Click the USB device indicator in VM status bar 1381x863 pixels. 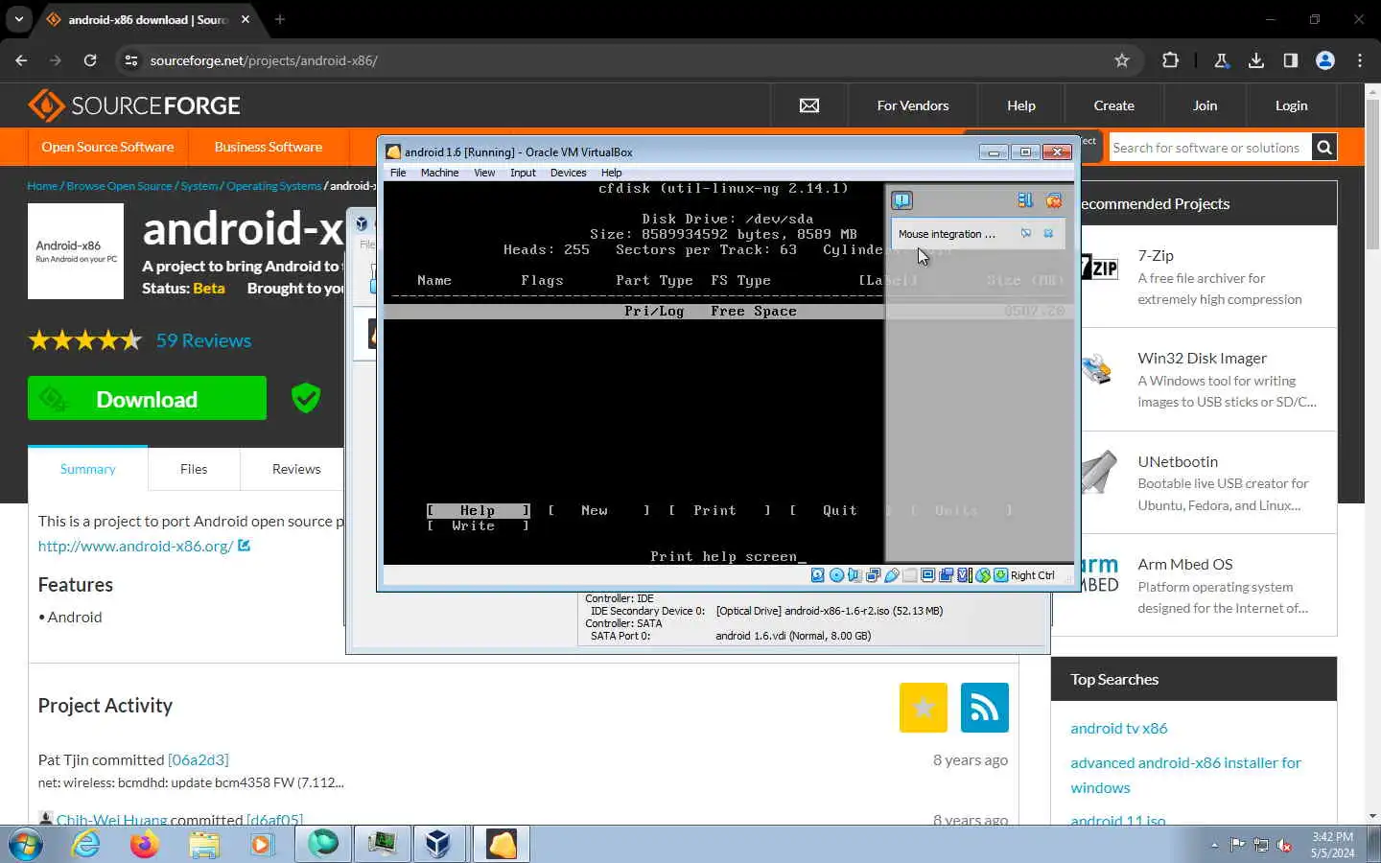click(x=892, y=575)
